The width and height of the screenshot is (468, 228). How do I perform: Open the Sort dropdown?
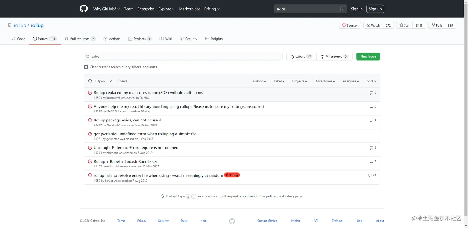[x=371, y=81]
